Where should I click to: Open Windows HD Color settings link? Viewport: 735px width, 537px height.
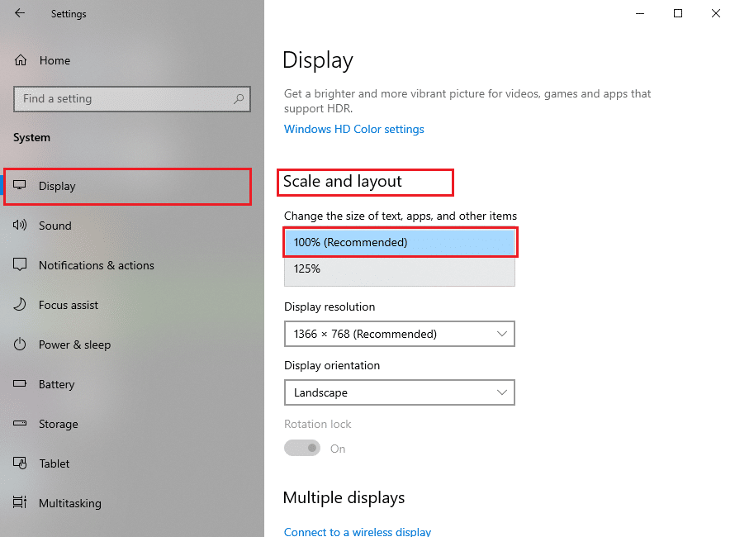tap(353, 130)
